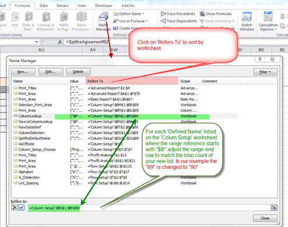The height and width of the screenshot is (227, 288).
Task: Open the Watch Window
Action: (x=247, y=22)
